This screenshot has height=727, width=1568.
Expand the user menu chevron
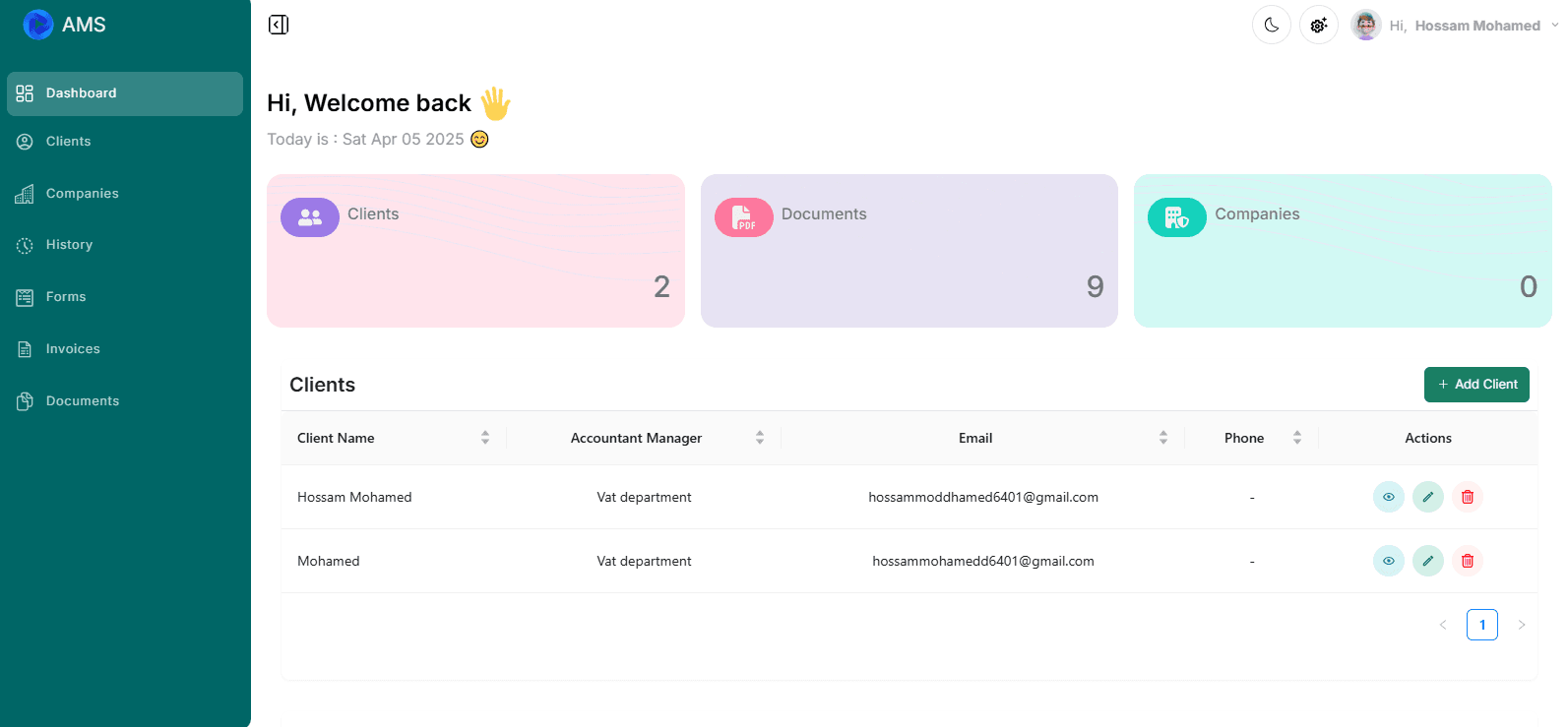pyautogui.click(x=1554, y=25)
